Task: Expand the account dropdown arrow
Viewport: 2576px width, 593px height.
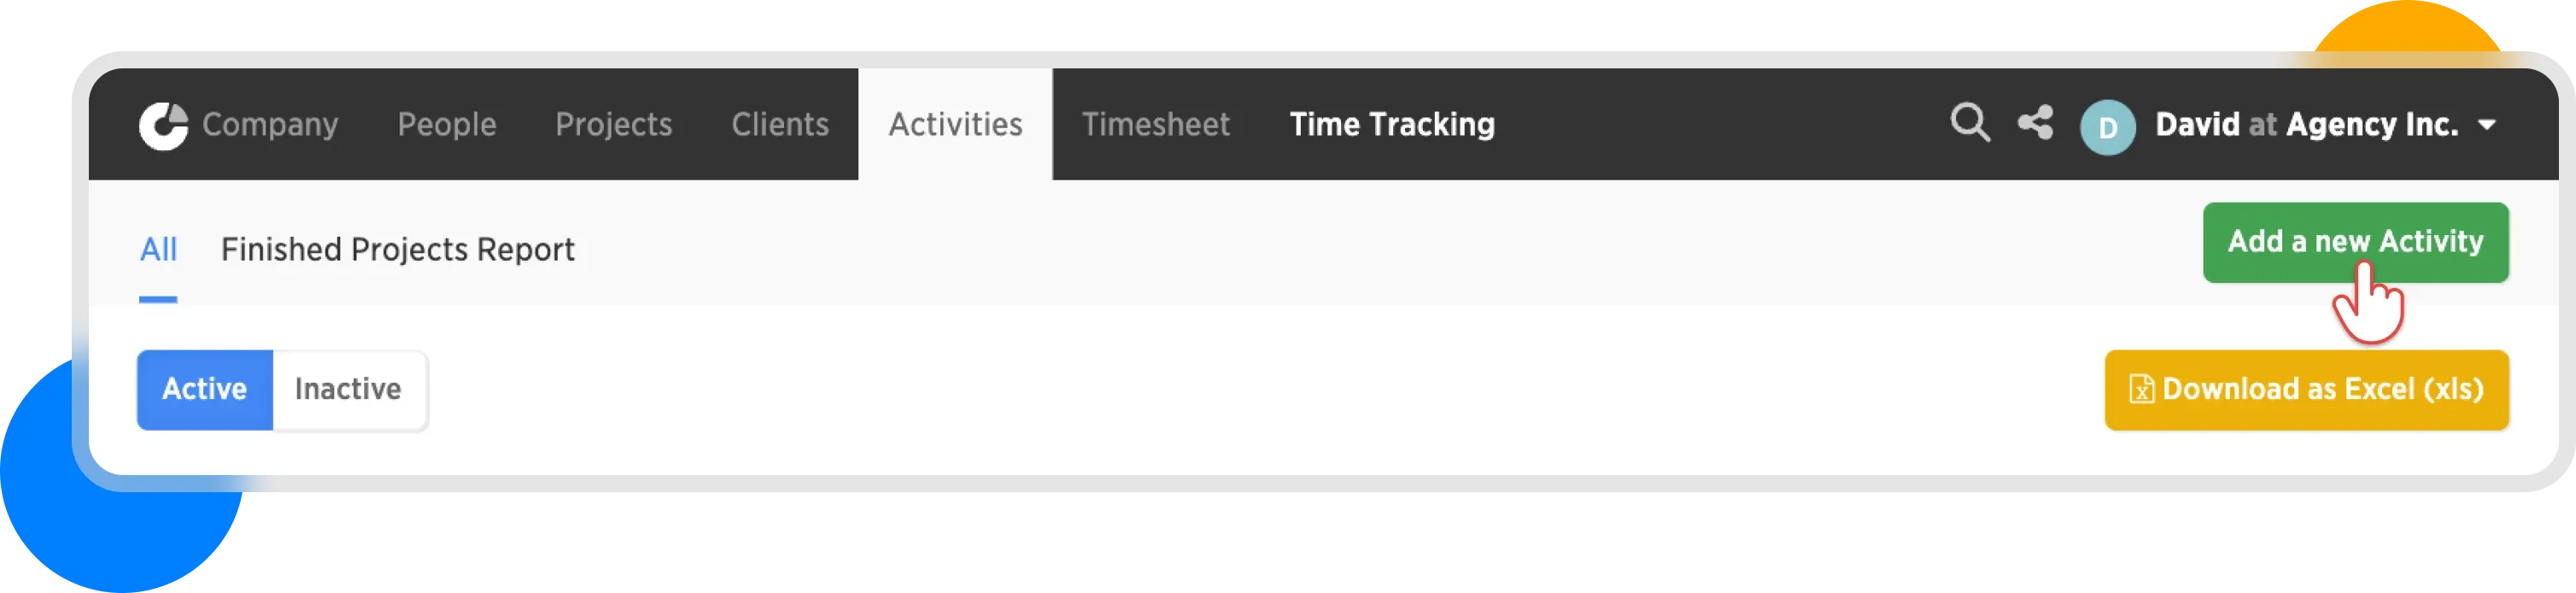Action: tap(2487, 126)
